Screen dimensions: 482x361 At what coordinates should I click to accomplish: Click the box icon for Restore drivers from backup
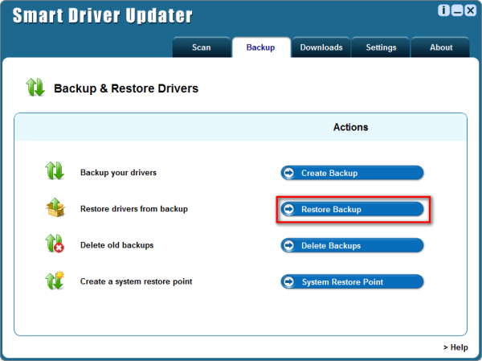pyautogui.click(x=54, y=208)
